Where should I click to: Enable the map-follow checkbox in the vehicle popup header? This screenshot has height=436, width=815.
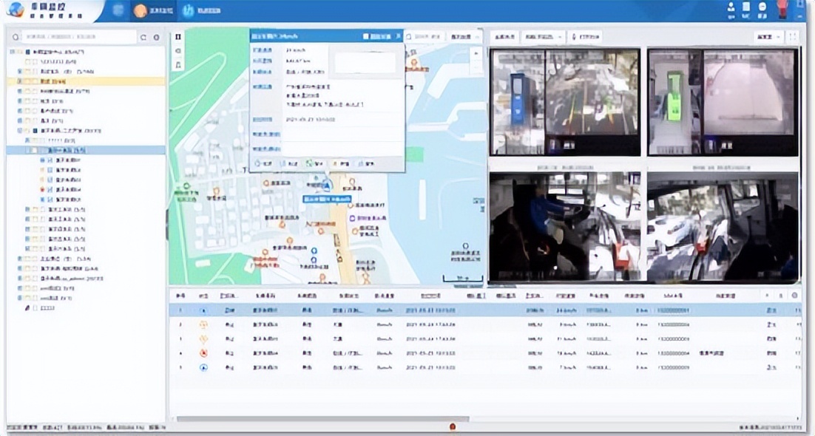click(365, 35)
